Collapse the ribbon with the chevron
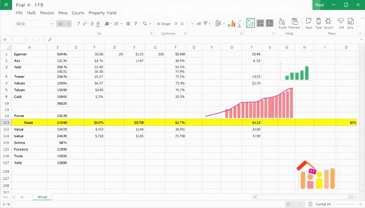This screenshot has width=365, height=208. (x=361, y=40)
